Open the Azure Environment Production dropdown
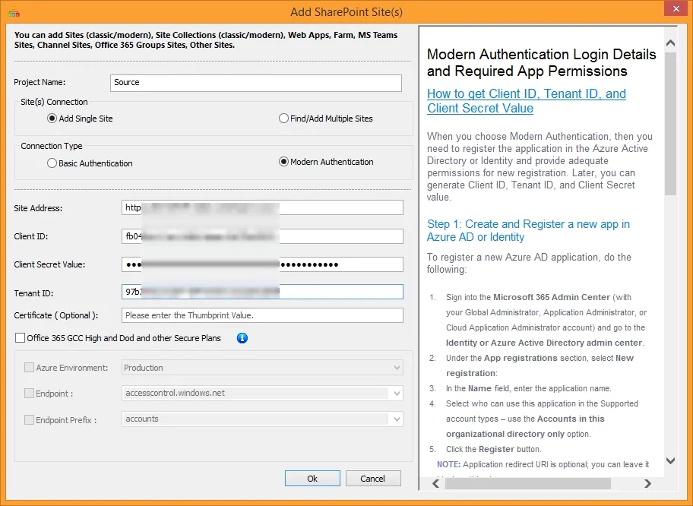The image size is (693, 506). coord(262,368)
